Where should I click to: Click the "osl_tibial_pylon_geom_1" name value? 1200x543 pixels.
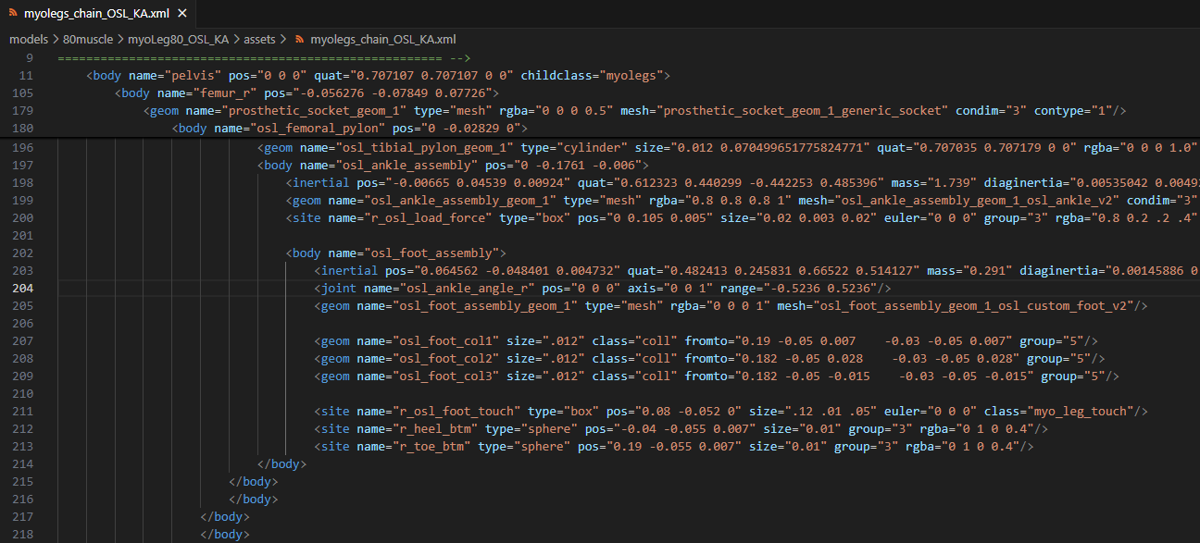coord(428,148)
